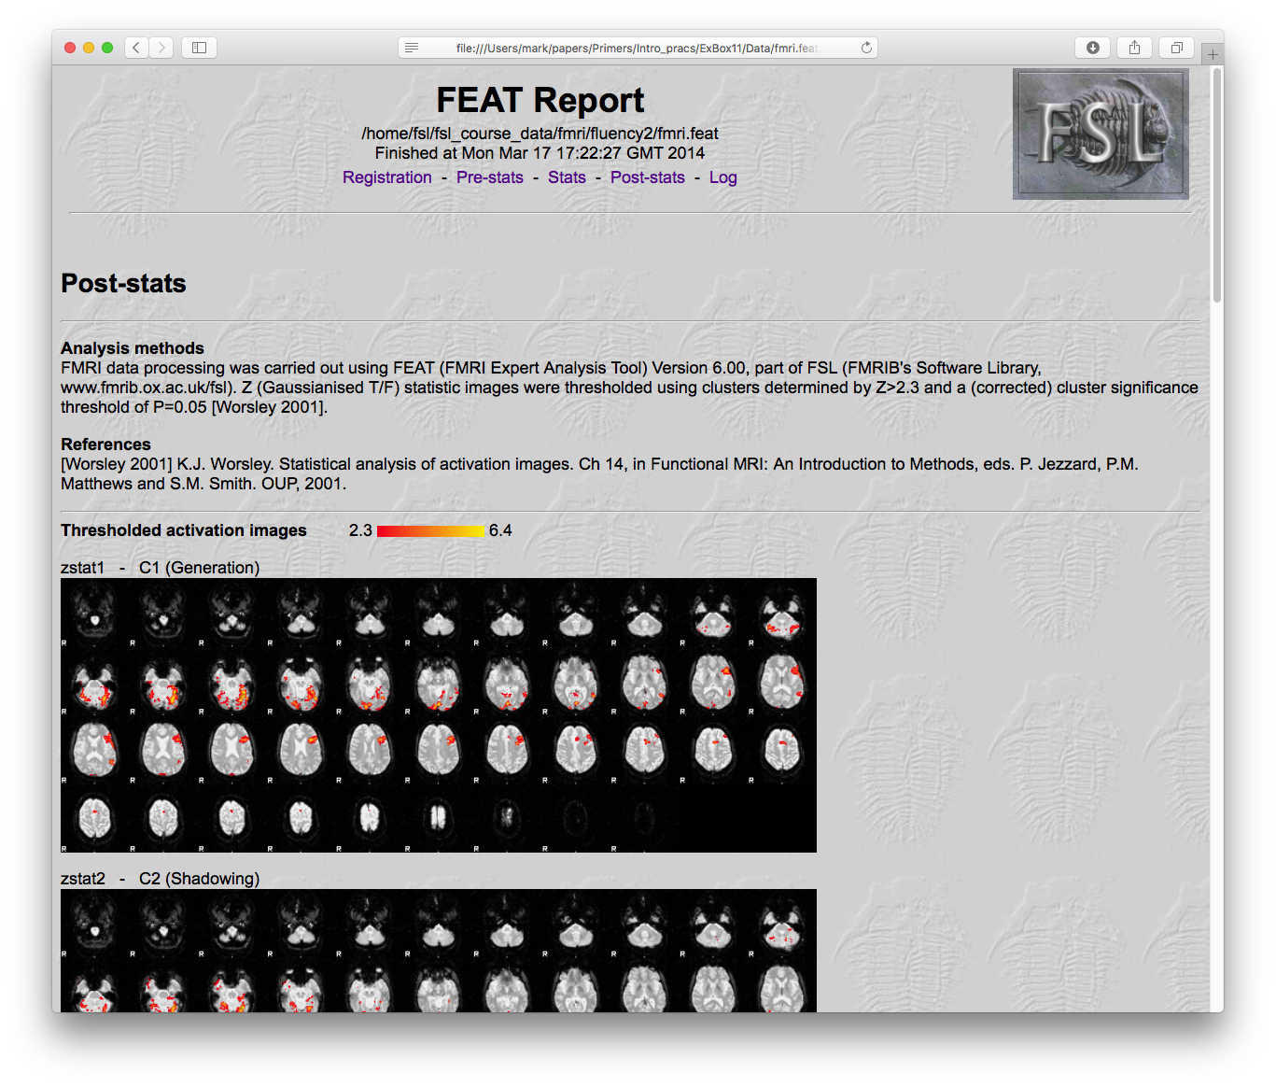Viewport: 1276px width, 1087px height.
Task: Open the Stats report link
Action: tap(567, 177)
